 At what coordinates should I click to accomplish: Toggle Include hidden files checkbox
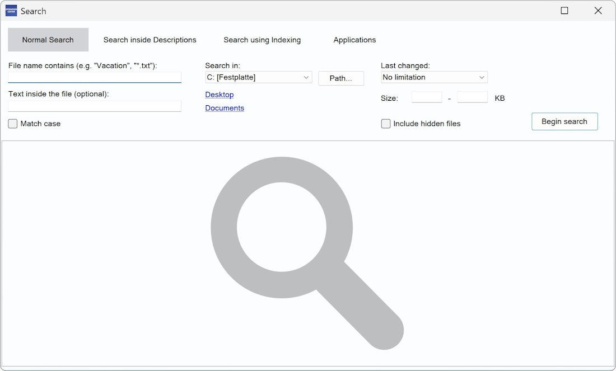point(386,124)
